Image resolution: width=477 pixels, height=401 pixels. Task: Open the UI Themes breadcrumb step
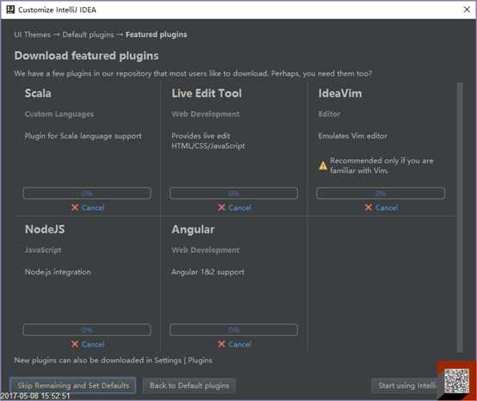[x=32, y=34]
